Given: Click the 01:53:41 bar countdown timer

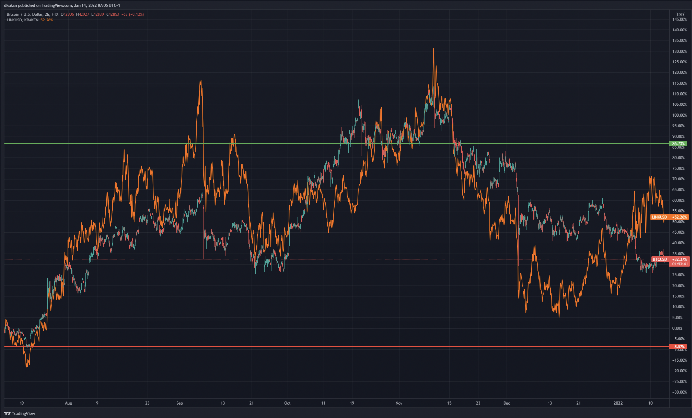Looking at the screenshot, I should (679, 264).
